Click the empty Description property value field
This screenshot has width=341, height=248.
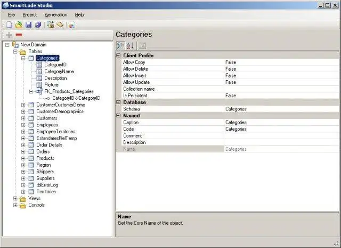click(x=281, y=142)
